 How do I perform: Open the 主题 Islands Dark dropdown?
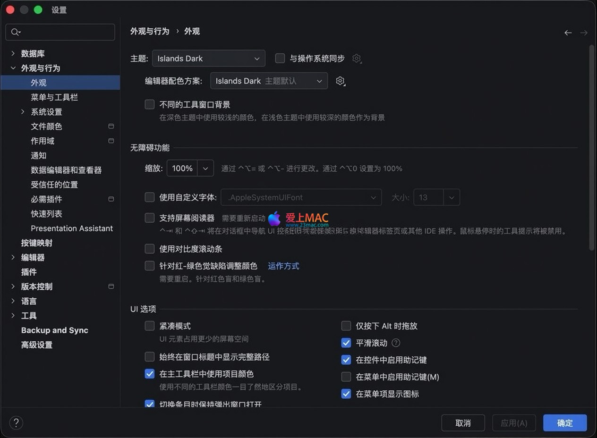tap(208, 59)
